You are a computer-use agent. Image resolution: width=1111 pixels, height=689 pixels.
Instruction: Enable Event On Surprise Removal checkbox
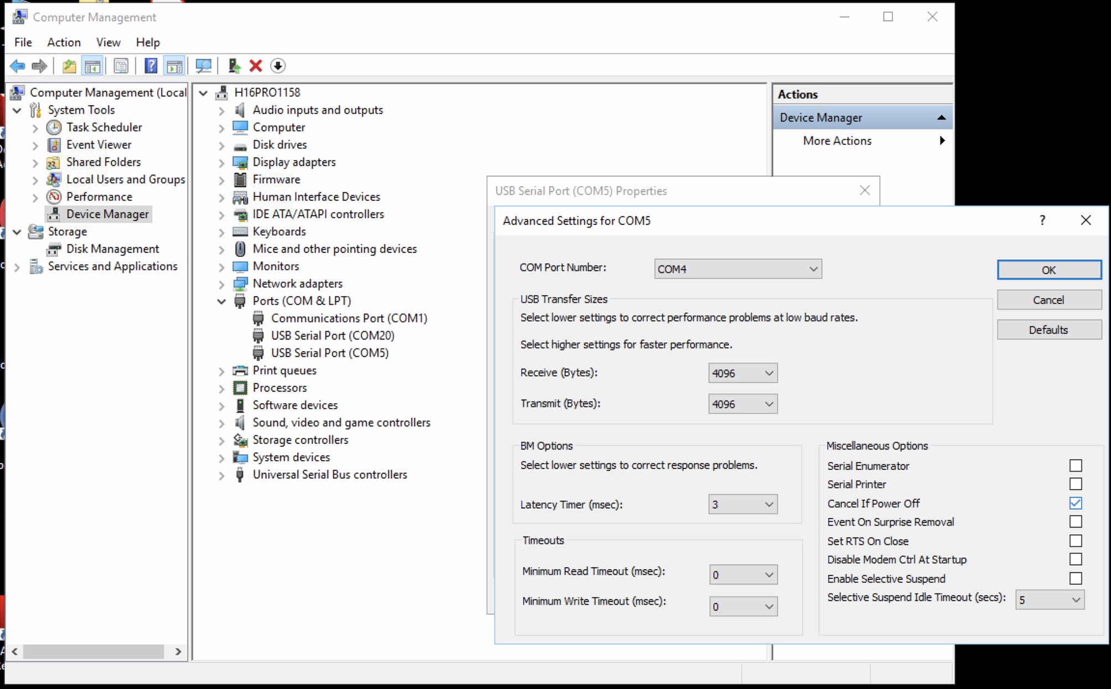pos(1076,521)
